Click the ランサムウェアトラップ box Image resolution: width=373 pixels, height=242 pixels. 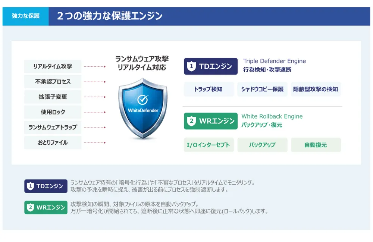(x=53, y=127)
